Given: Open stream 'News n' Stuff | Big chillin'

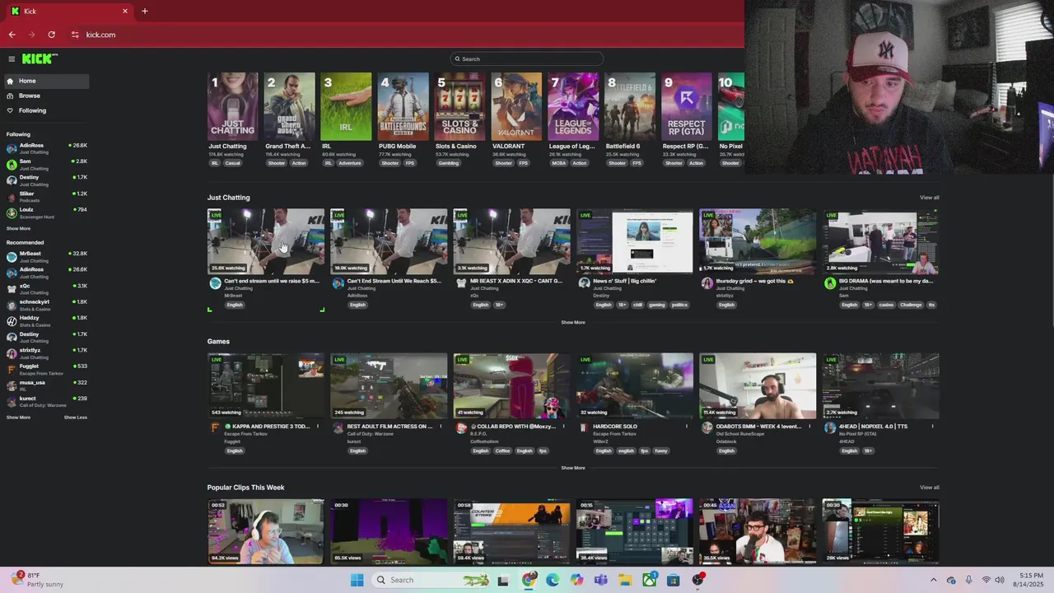Looking at the screenshot, I should point(635,241).
